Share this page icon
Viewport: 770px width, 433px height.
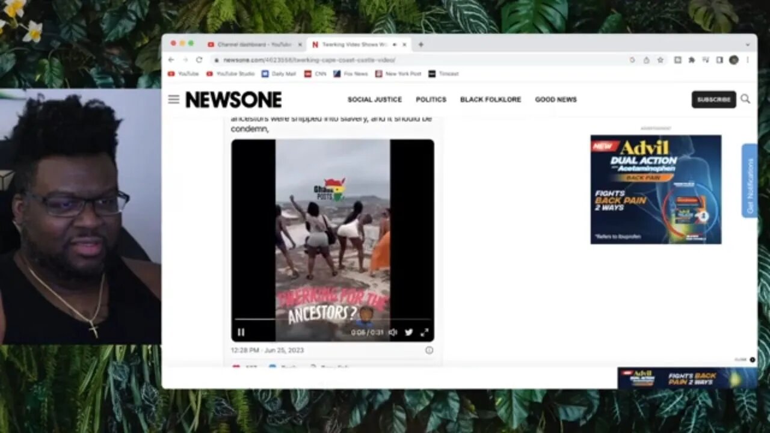pyautogui.click(x=646, y=60)
